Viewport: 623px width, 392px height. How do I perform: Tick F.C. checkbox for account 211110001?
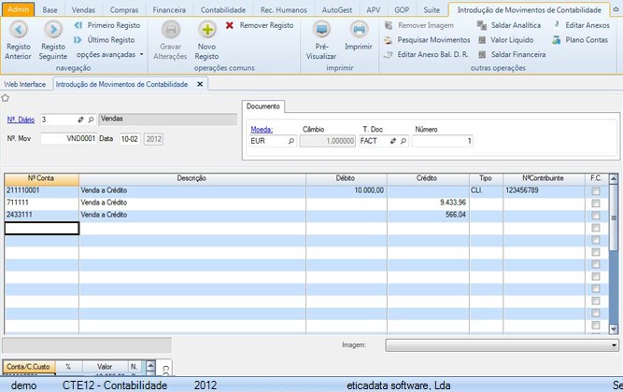595,190
